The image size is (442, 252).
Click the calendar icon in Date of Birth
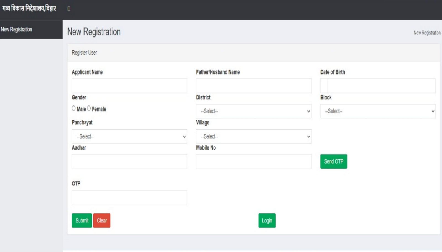tap(324, 86)
